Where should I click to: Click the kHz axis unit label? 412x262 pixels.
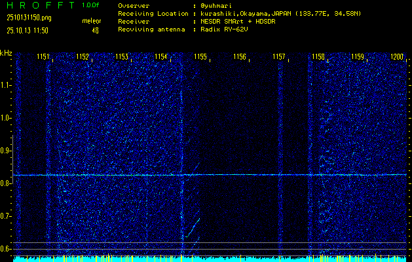tap(6, 53)
